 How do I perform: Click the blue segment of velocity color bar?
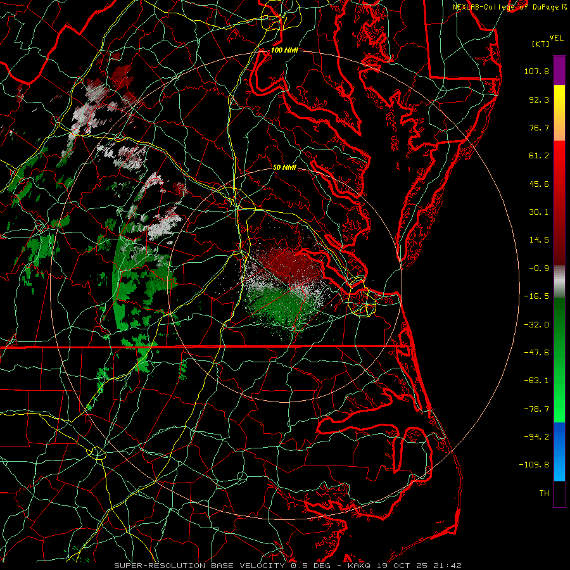pyautogui.click(x=559, y=452)
